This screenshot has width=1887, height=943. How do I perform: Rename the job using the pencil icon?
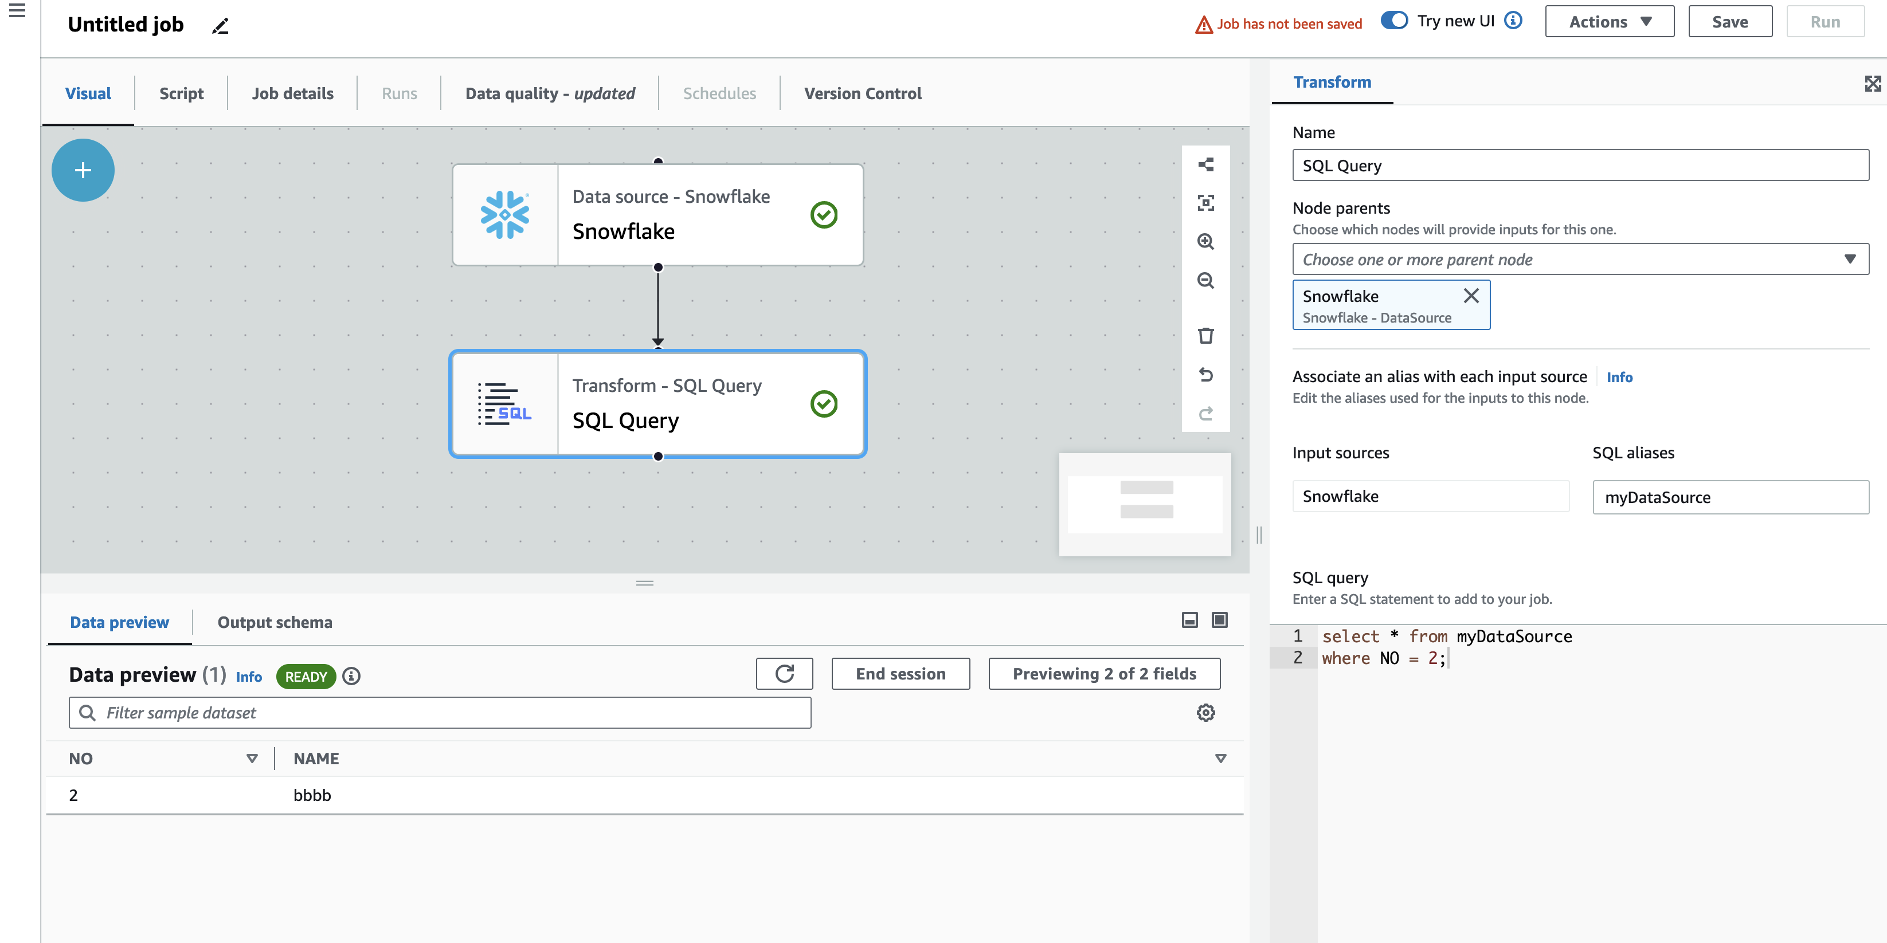[219, 25]
